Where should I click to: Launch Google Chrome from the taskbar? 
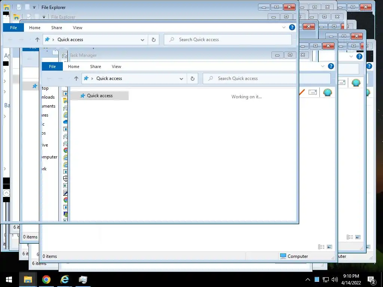(x=46, y=280)
